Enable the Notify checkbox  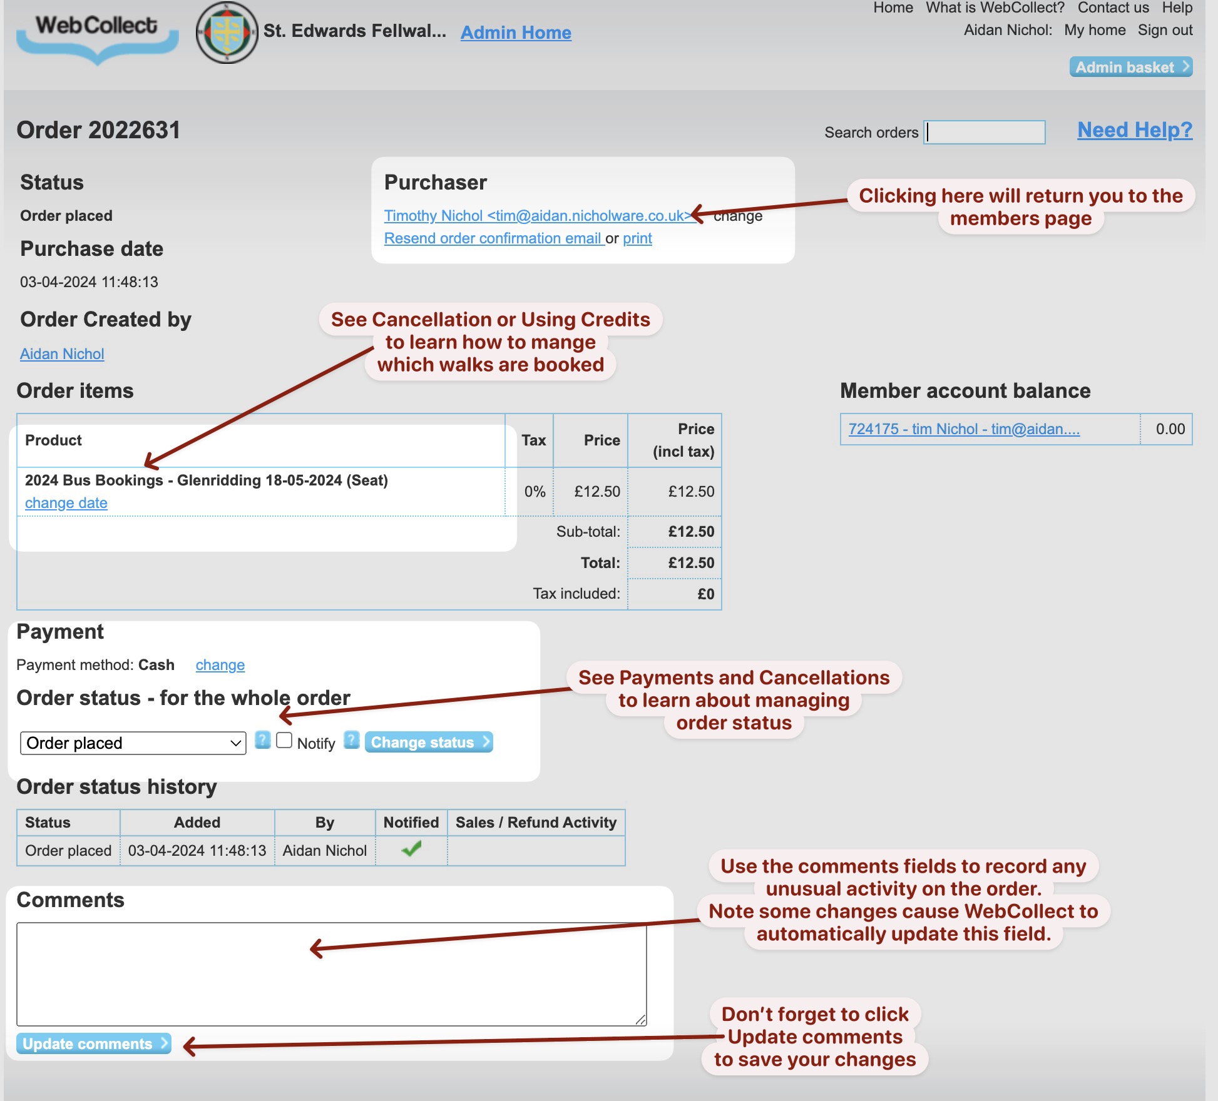pos(285,740)
